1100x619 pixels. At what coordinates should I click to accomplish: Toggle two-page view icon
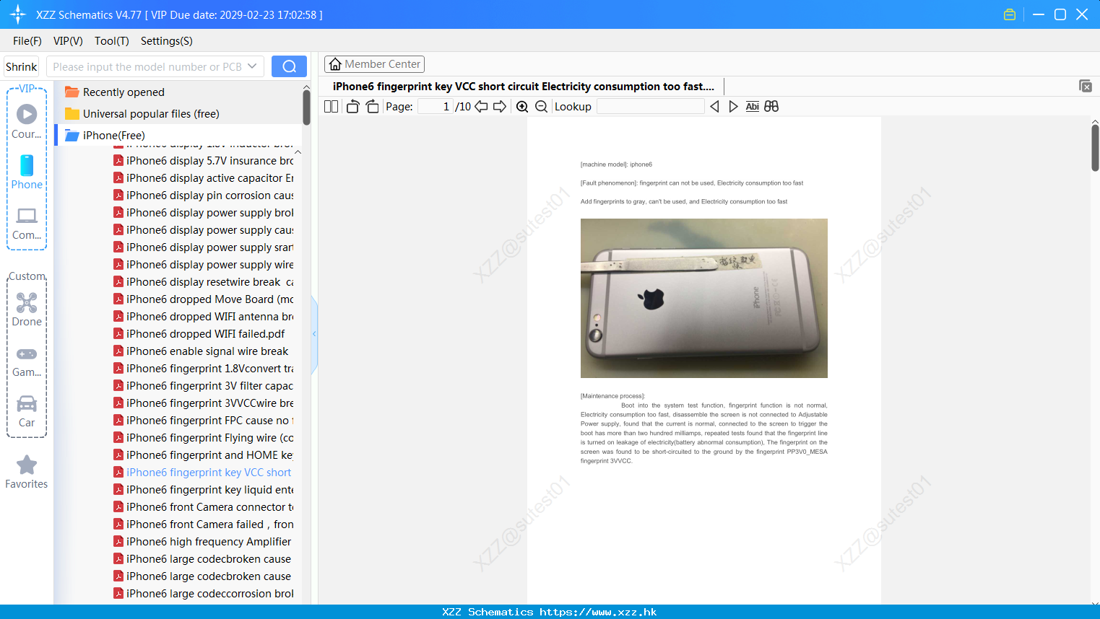pos(332,107)
